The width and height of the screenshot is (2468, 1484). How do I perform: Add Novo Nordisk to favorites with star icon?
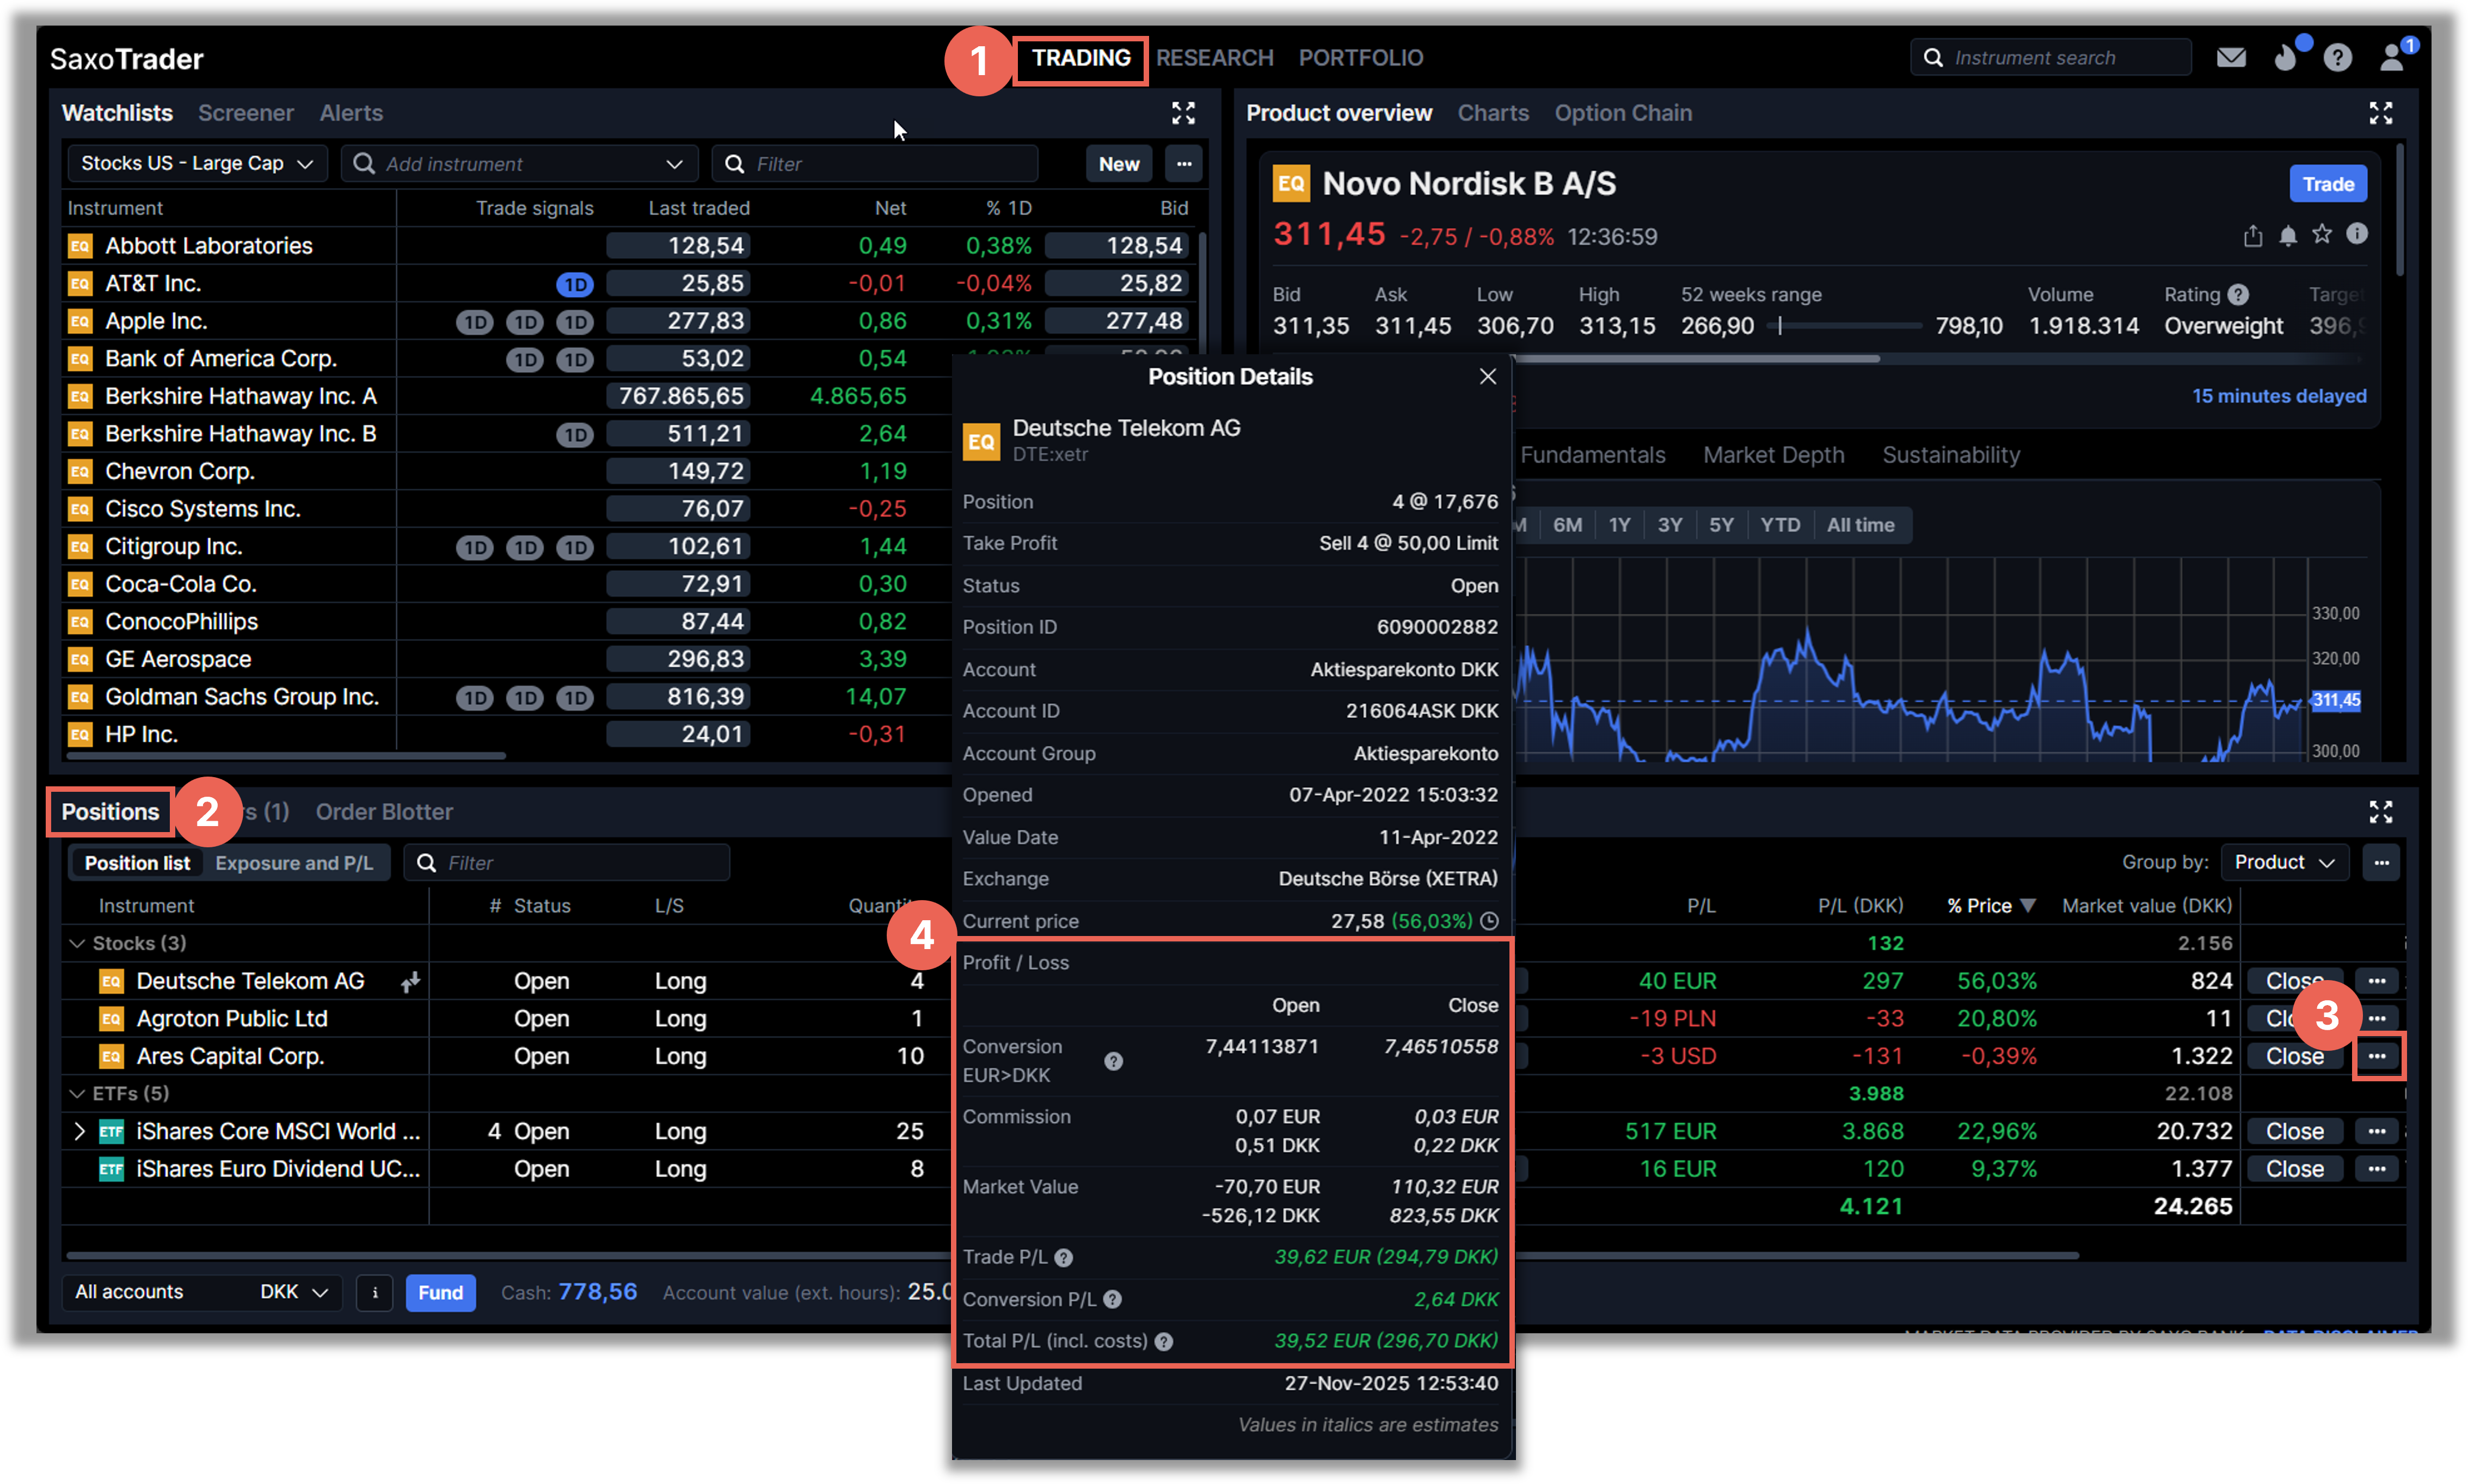pos(2322,234)
